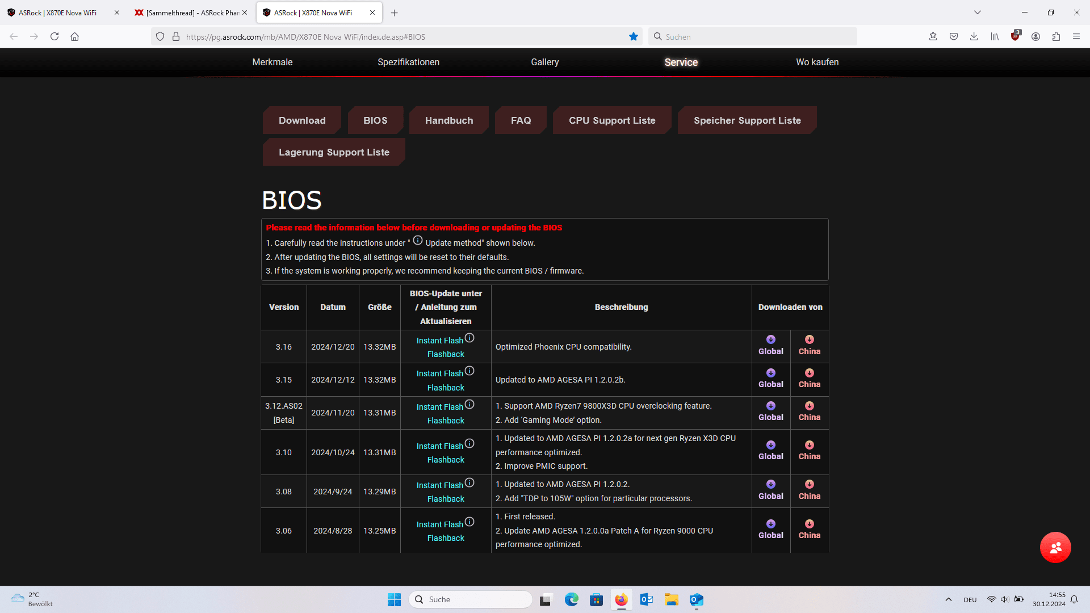Image resolution: width=1090 pixels, height=613 pixels.
Task: Download BIOS 3.15 from Global server
Action: 770,379
